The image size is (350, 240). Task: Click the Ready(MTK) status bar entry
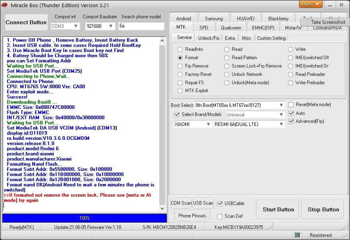[x=22, y=227]
